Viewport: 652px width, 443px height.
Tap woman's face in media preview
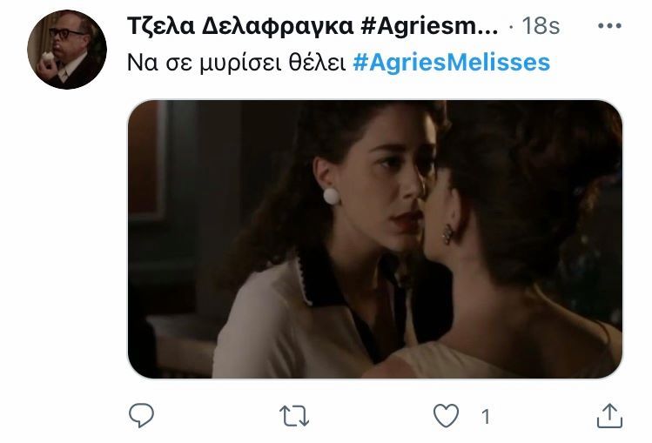pyautogui.click(x=393, y=183)
